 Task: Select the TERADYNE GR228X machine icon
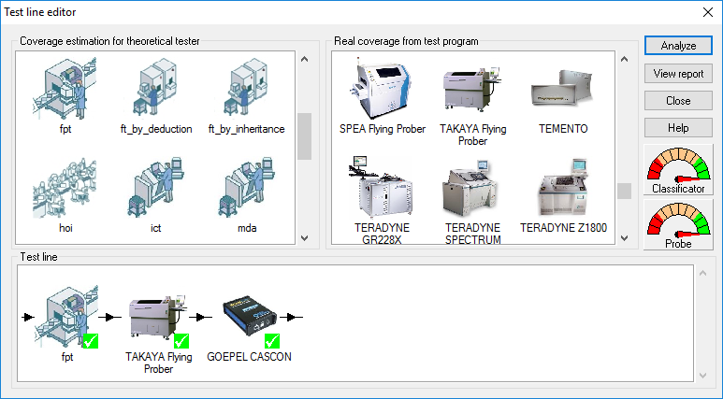[382, 188]
